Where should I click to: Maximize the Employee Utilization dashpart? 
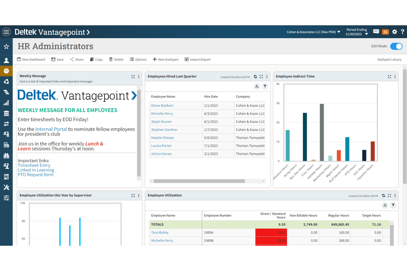click(389, 195)
